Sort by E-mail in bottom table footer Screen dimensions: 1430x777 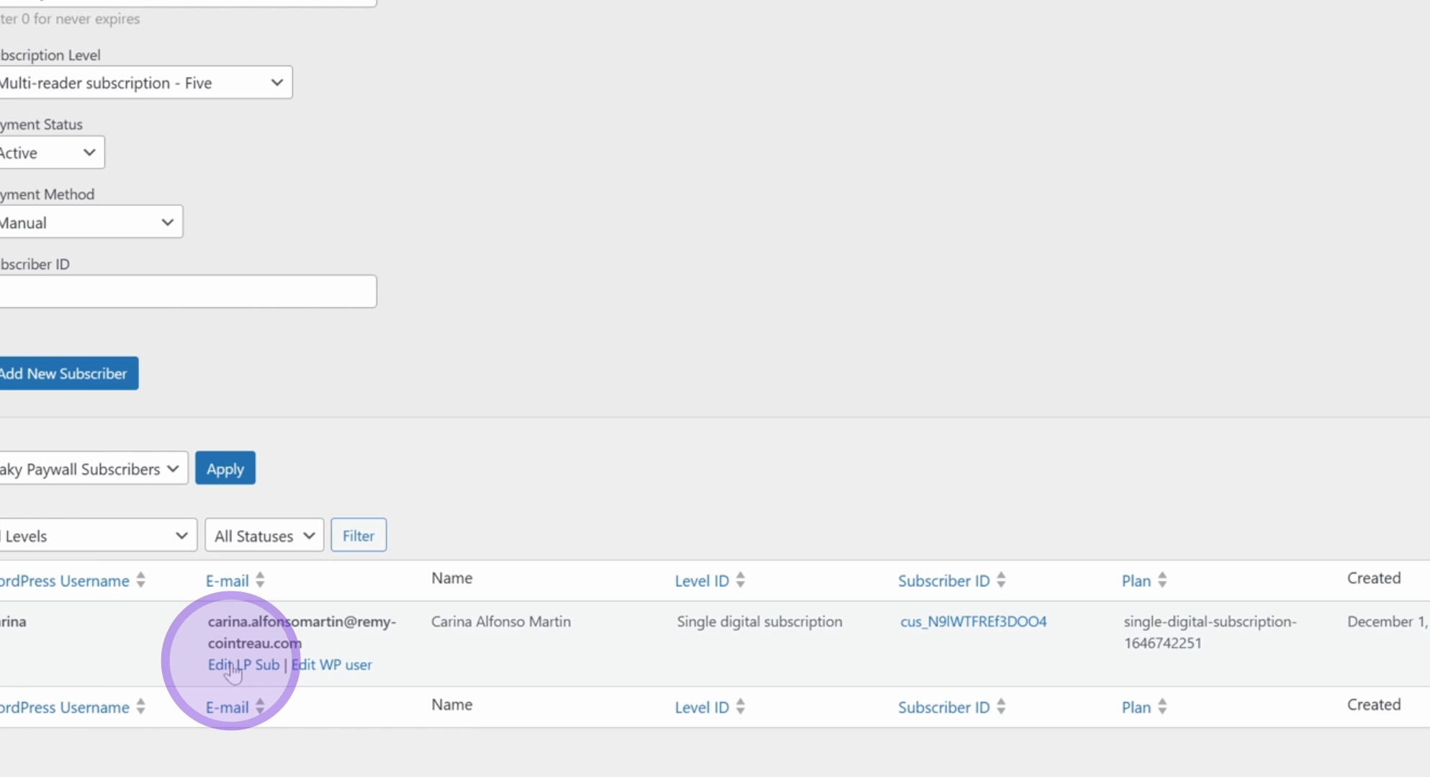point(228,707)
